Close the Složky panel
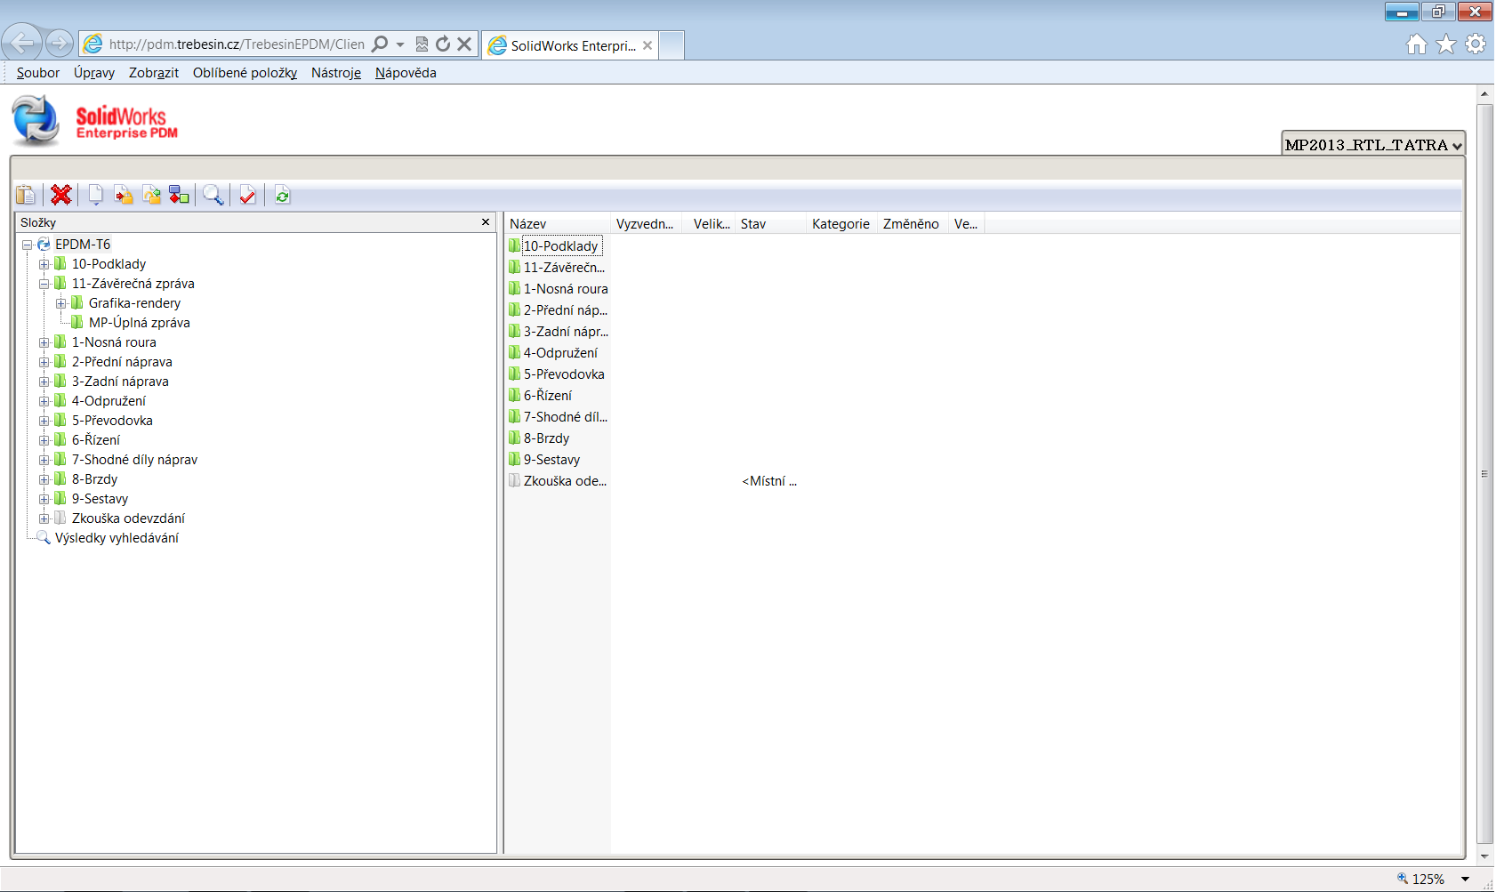Screen dimensions: 1496x892 486,222
